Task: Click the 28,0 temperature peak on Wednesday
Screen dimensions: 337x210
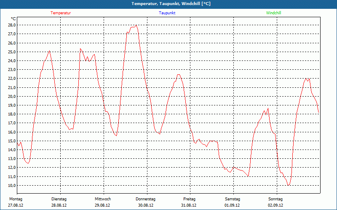Action: tap(136, 25)
